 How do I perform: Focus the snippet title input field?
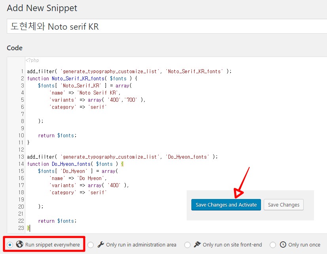coord(167,26)
